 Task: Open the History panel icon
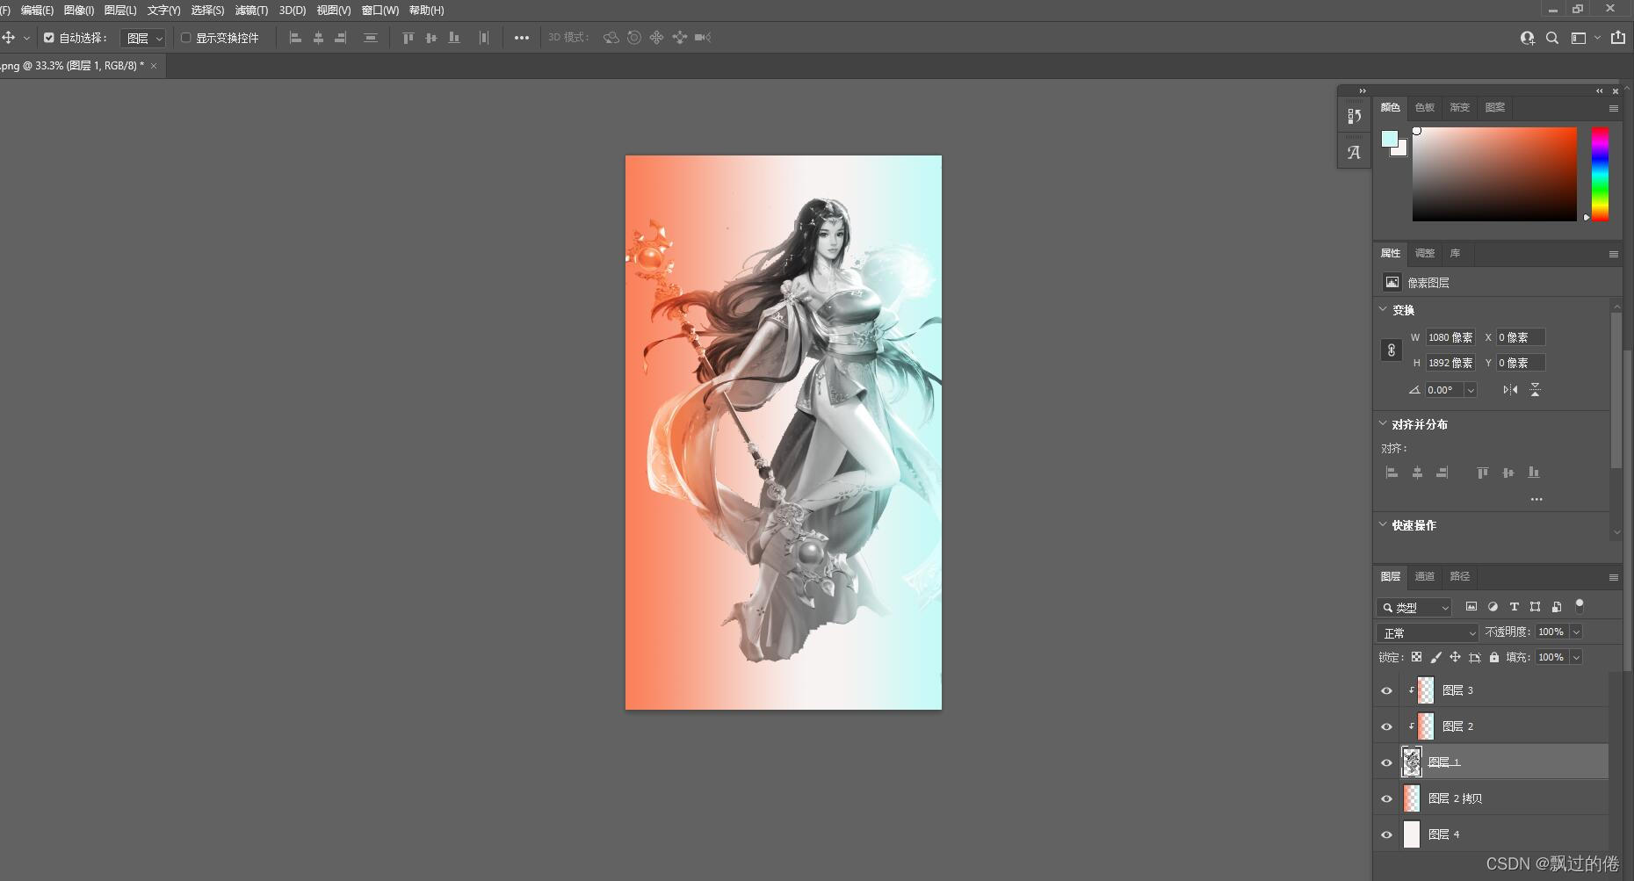[x=1354, y=116]
